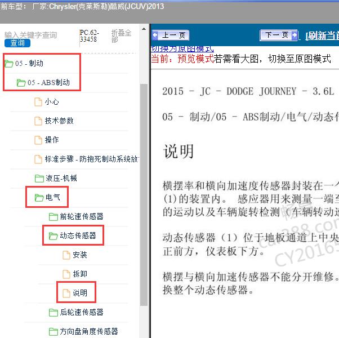The height and width of the screenshot is (338, 339).
Task: Click folder icon beside 前轮速传感器
Action: click(x=53, y=217)
